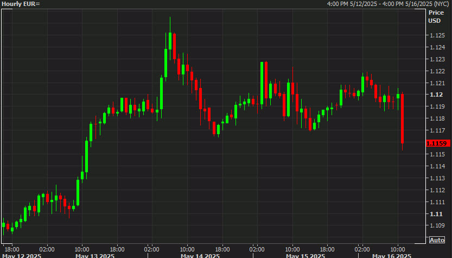Image resolution: width=452 pixels, height=258 pixels.
Task: Click the bold 1.12 price axis label
Action: [x=436, y=95]
